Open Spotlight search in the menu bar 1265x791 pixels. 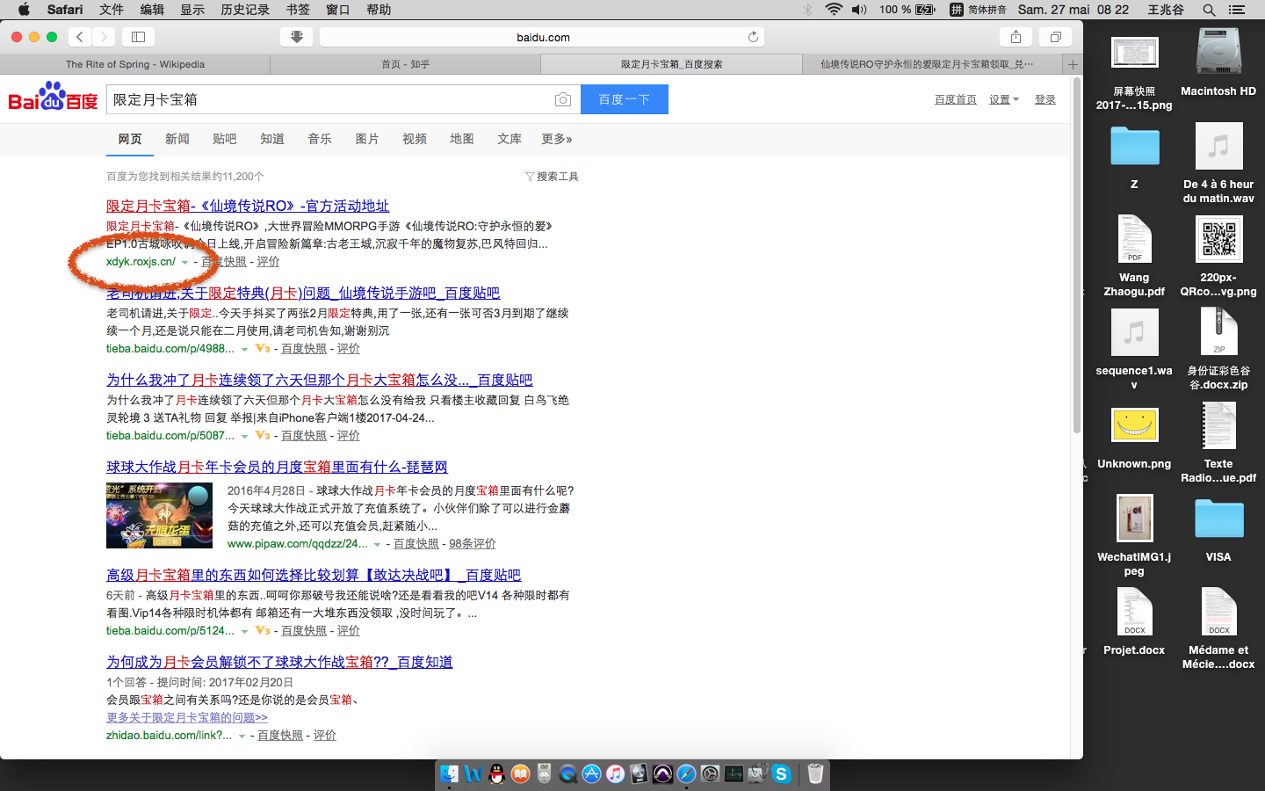[1209, 10]
